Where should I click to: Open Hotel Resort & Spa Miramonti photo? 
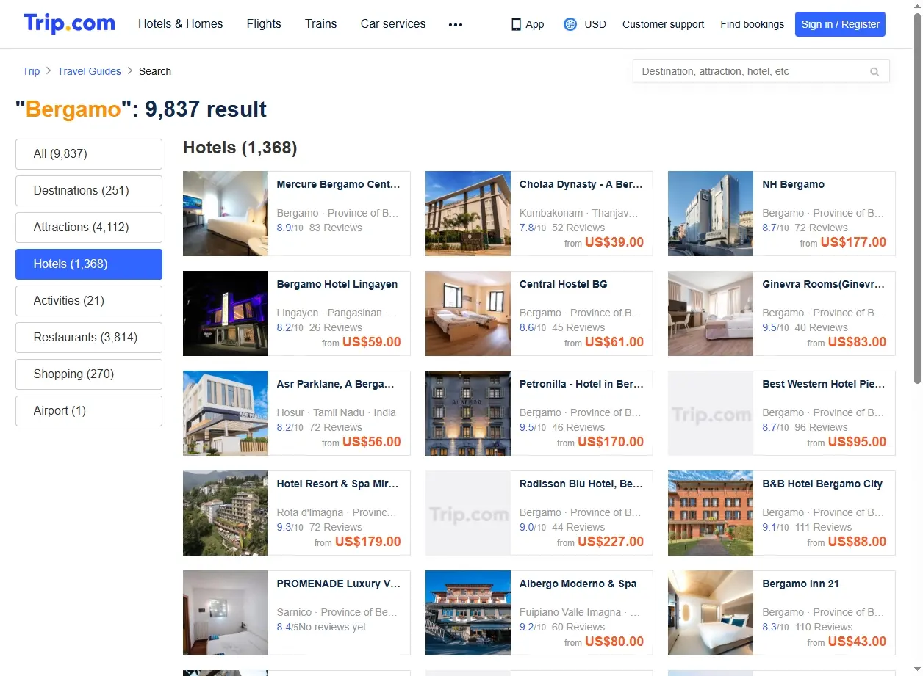pos(226,513)
